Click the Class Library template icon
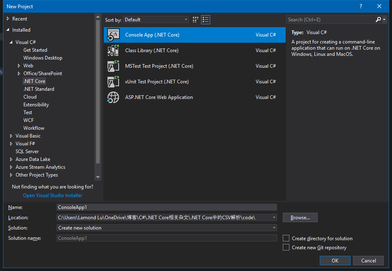 (114, 50)
